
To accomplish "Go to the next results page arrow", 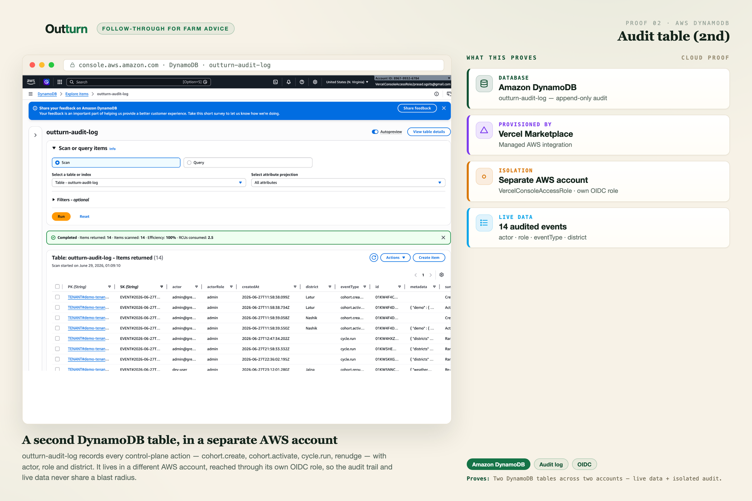I will coord(430,275).
